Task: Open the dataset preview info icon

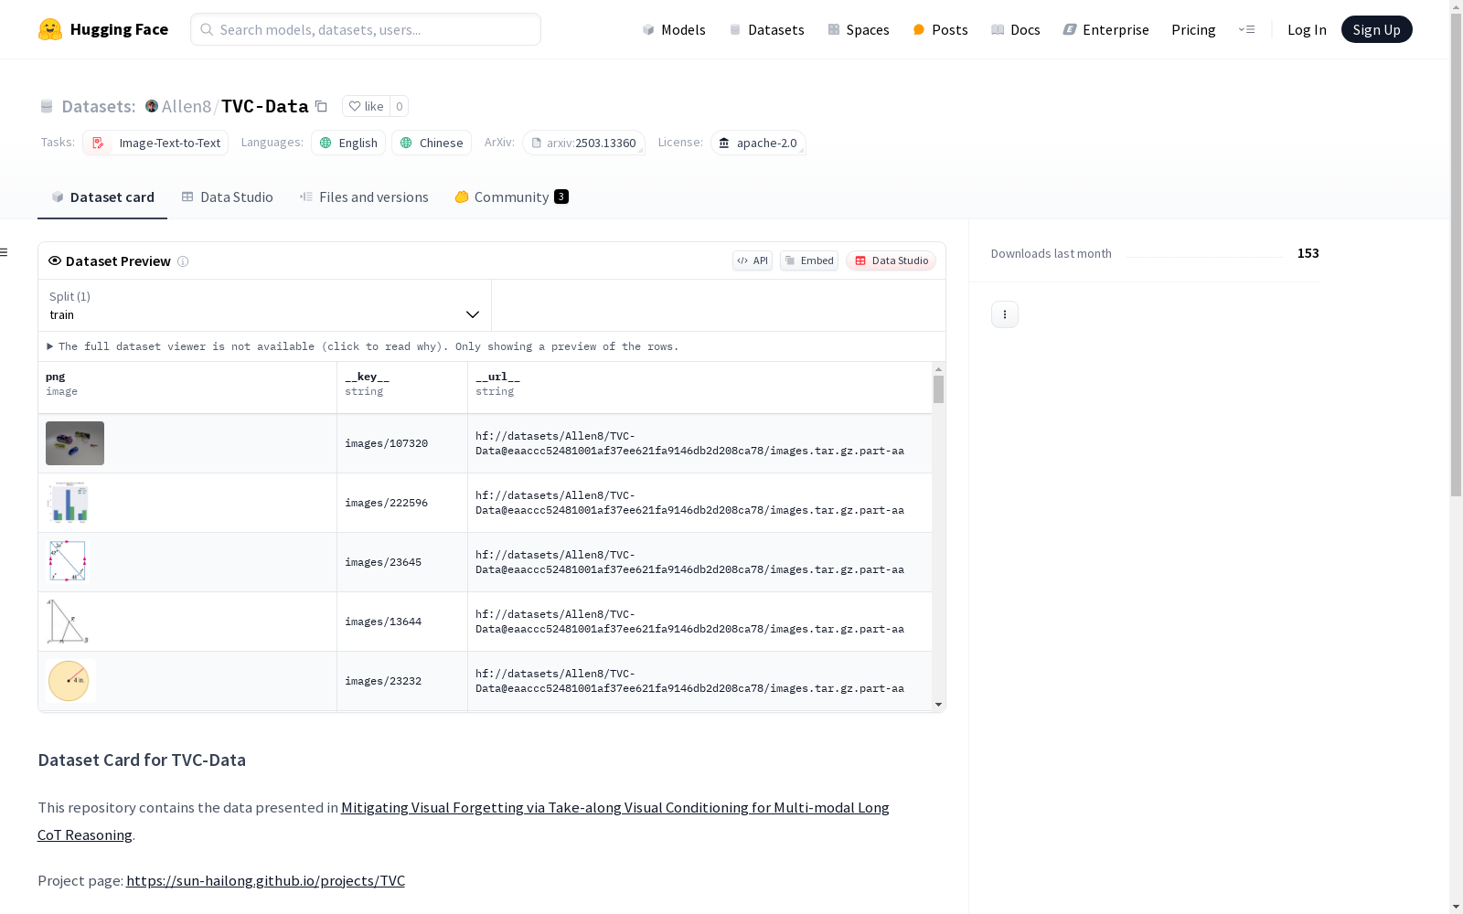Action: pos(183,261)
